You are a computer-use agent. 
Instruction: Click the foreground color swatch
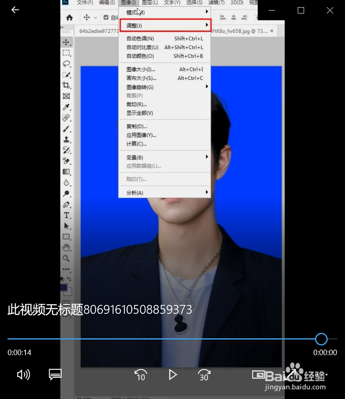[x=64, y=286]
